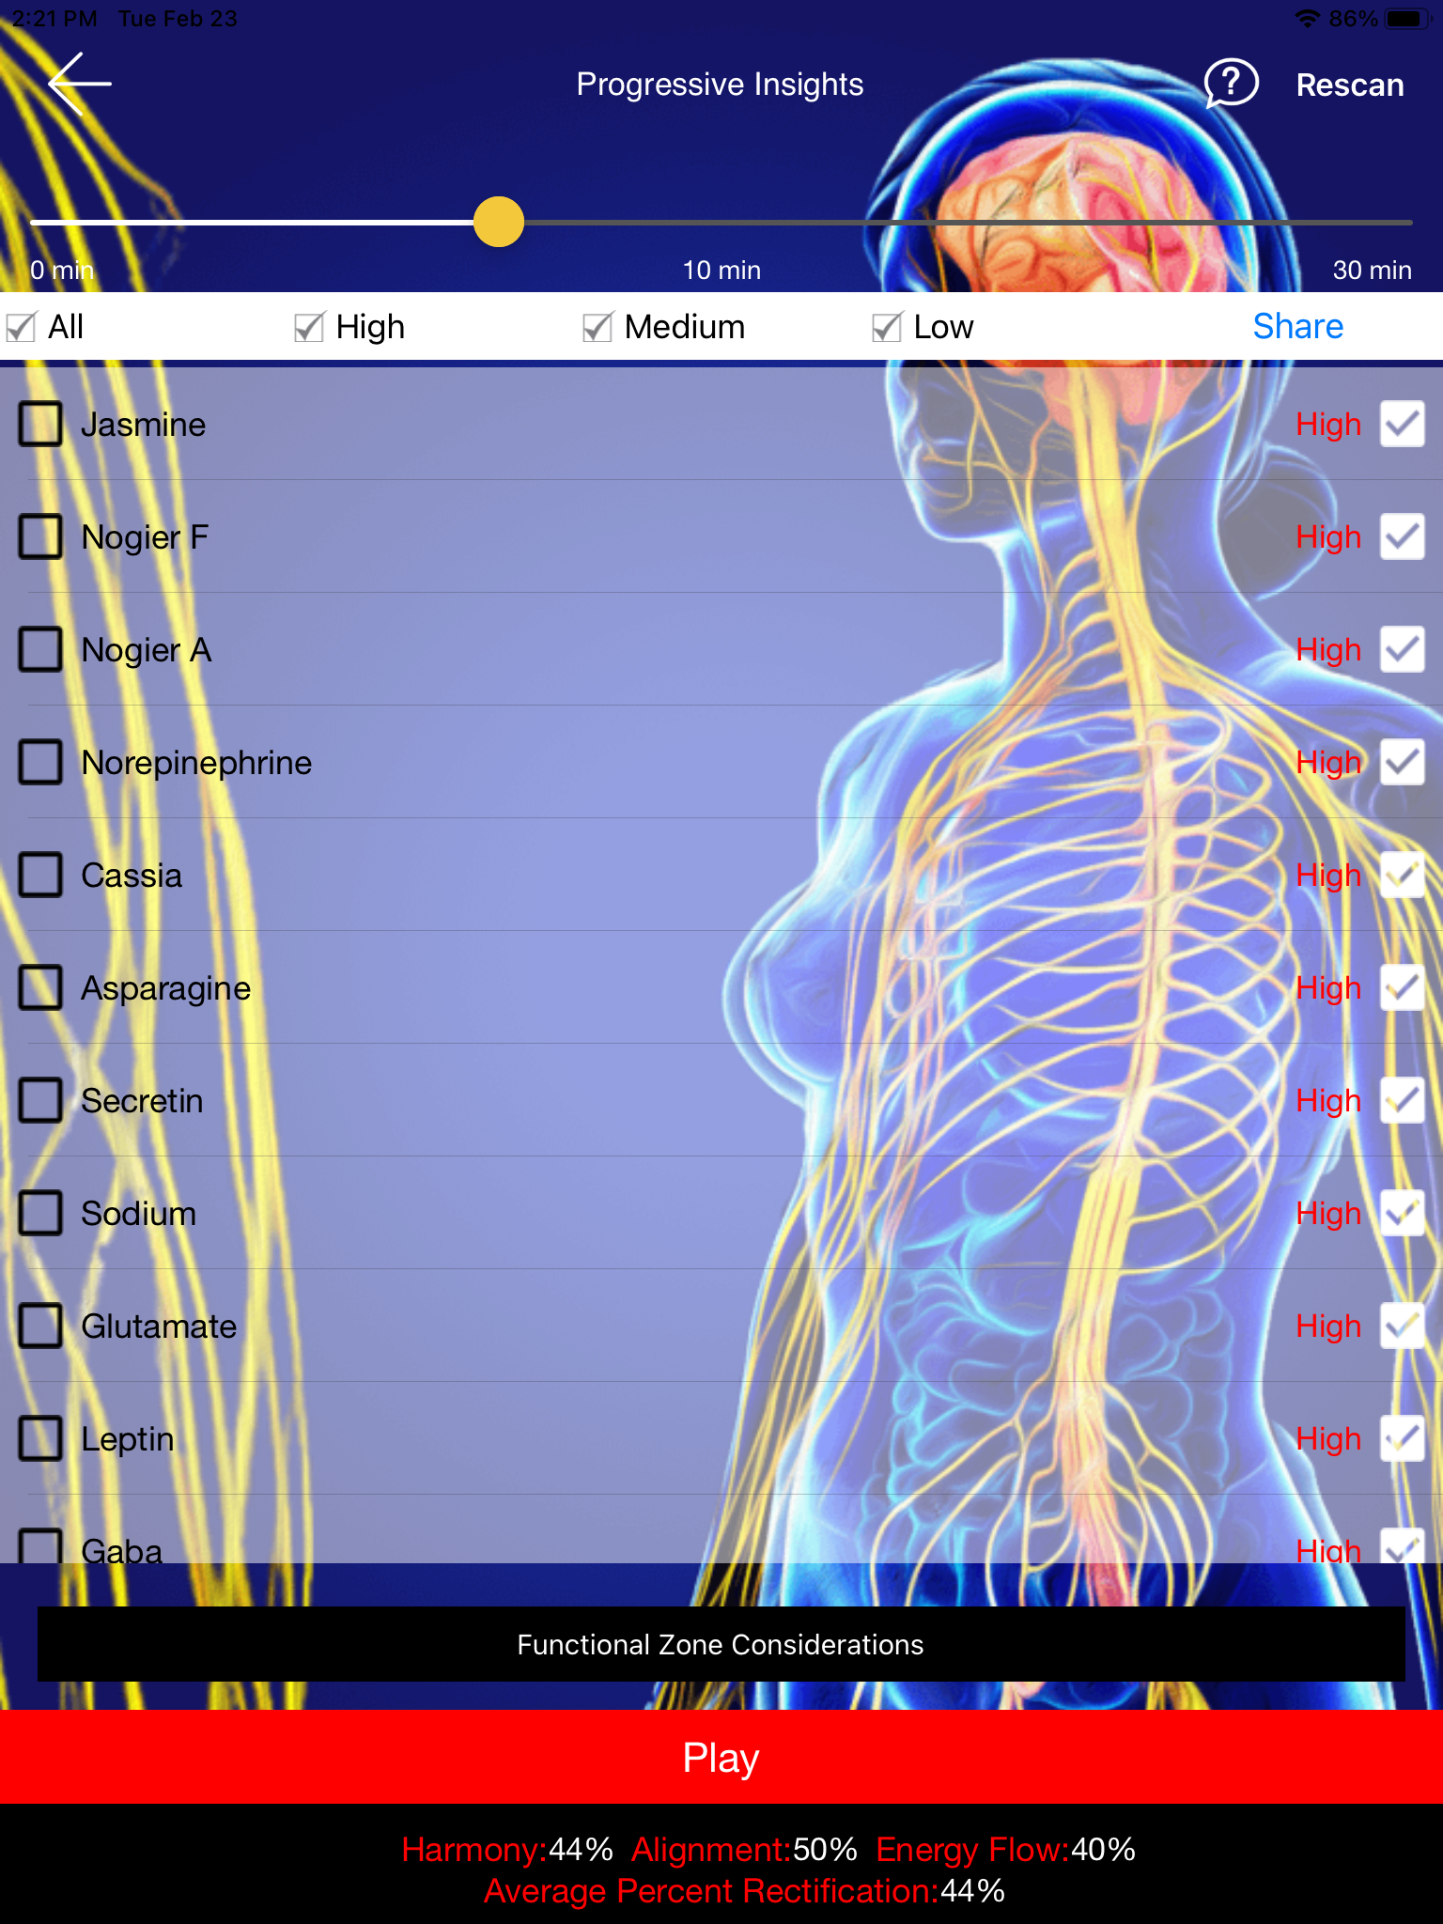Untick the checkmark right of Secretin
Screen dimensions: 1443x1924
(1402, 1100)
